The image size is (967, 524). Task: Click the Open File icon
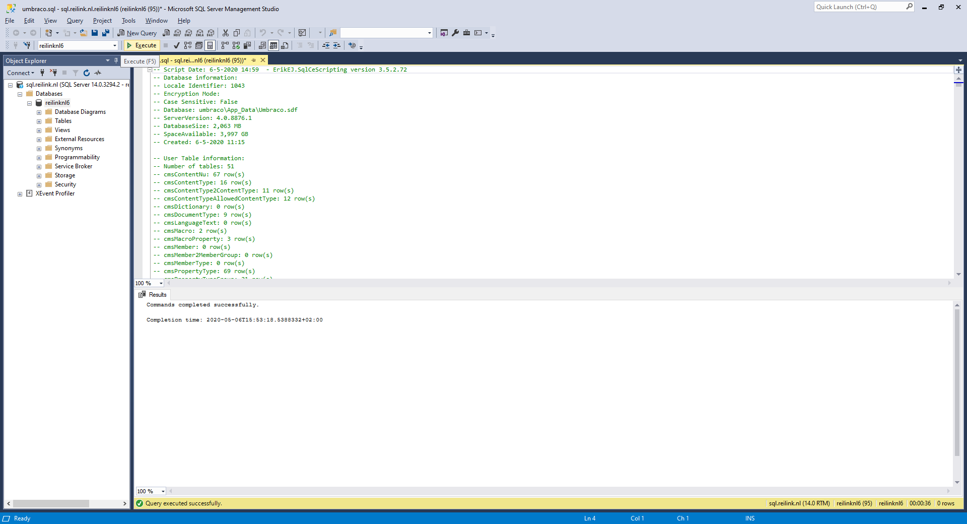[84, 33]
